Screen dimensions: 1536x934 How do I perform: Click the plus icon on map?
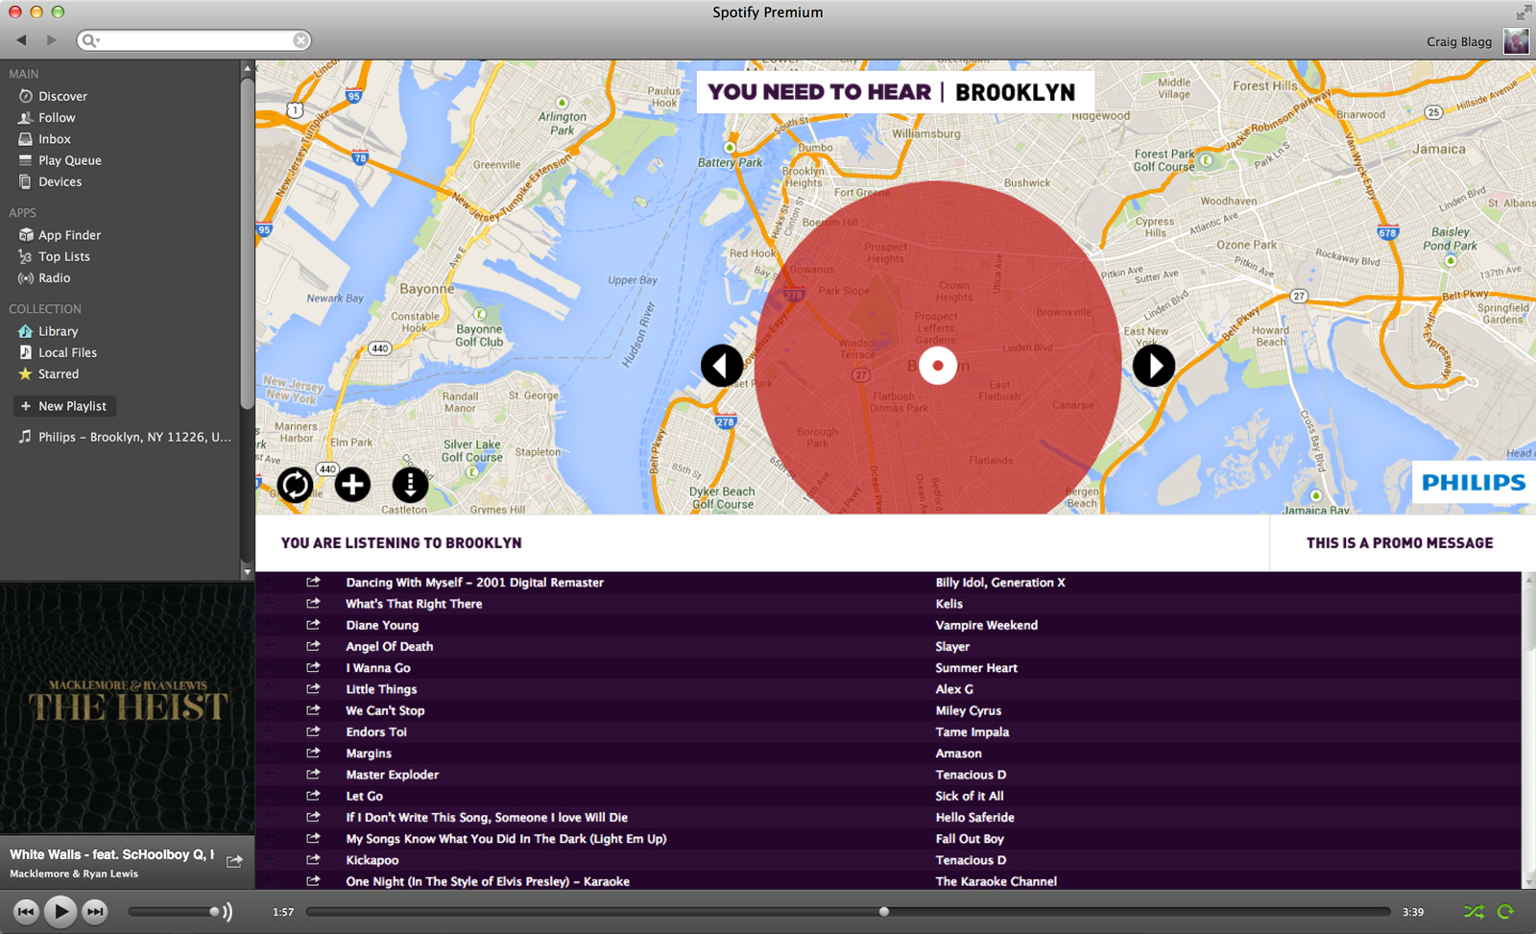click(x=352, y=485)
